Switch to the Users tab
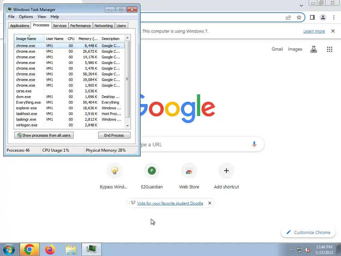 click(x=121, y=26)
